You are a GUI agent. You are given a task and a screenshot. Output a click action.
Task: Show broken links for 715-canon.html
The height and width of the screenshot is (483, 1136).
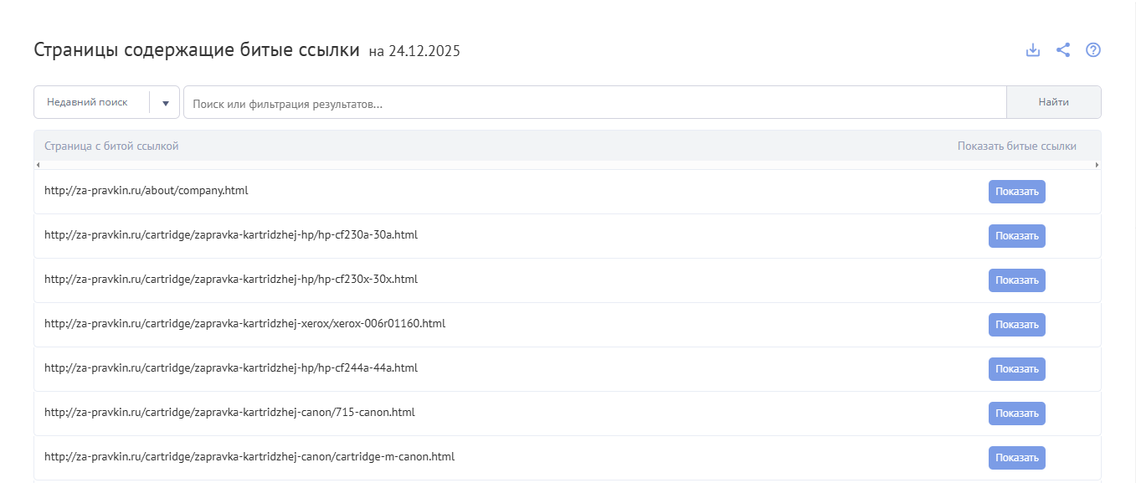(x=1017, y=414)
